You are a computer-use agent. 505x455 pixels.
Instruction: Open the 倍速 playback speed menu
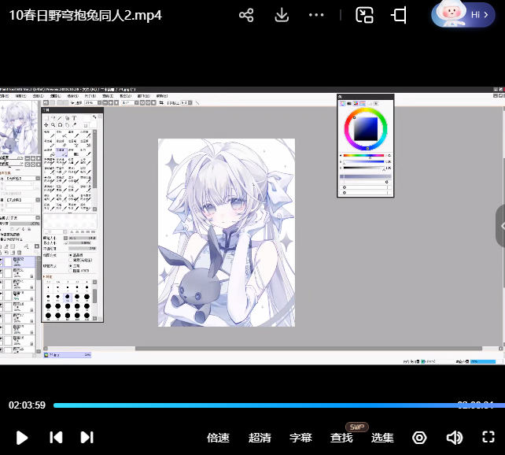(x=218, y=438)
